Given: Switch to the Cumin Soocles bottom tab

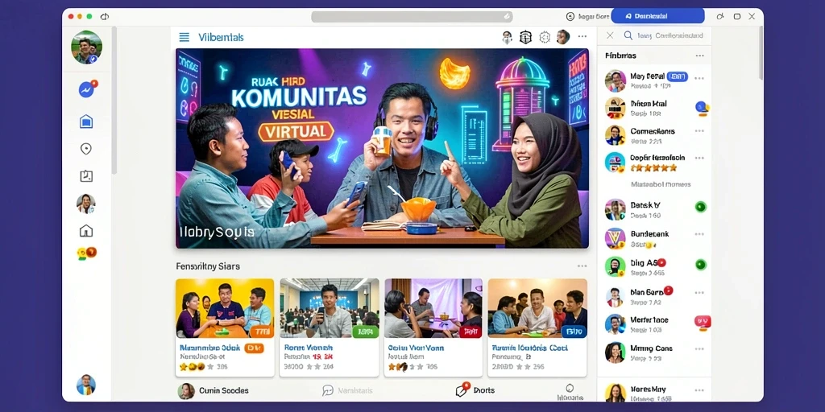Looking at the screenshot, I should coord(213,391).
